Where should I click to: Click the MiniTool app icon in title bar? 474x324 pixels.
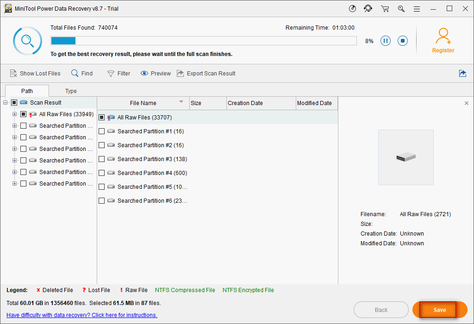click(8, 8)
